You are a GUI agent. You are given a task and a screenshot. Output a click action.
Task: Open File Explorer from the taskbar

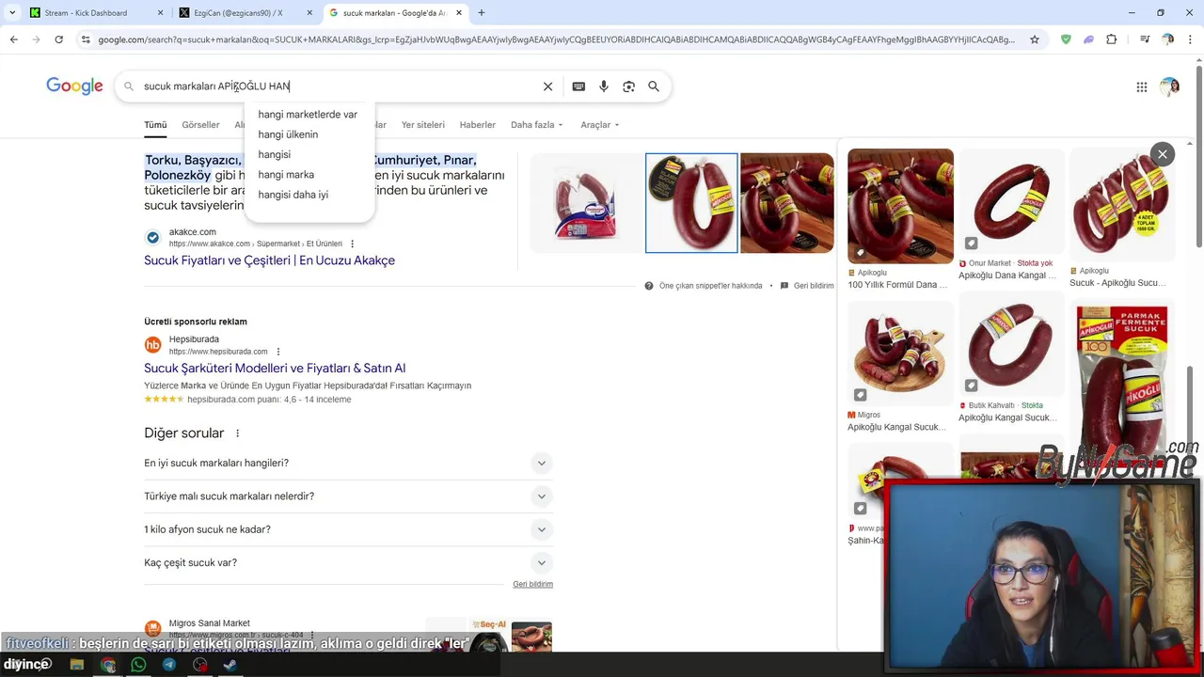(x=77, y=665)
